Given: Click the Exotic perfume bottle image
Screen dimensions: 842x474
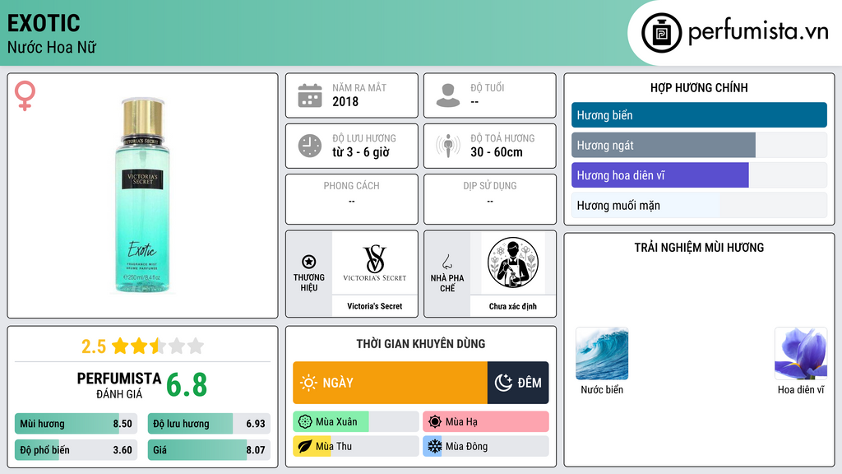Looking at the screenshot, I should click(x=142, y=196).
